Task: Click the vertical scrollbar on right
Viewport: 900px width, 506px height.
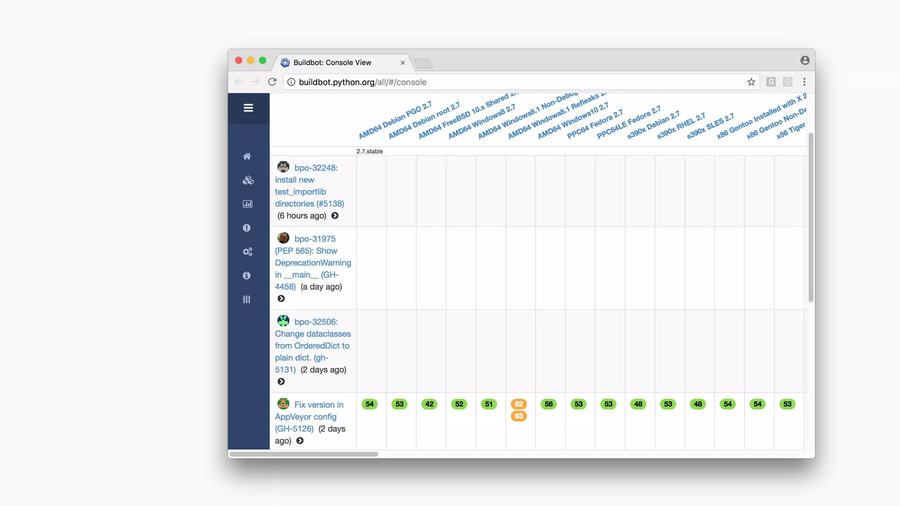Action: [811, 217]
